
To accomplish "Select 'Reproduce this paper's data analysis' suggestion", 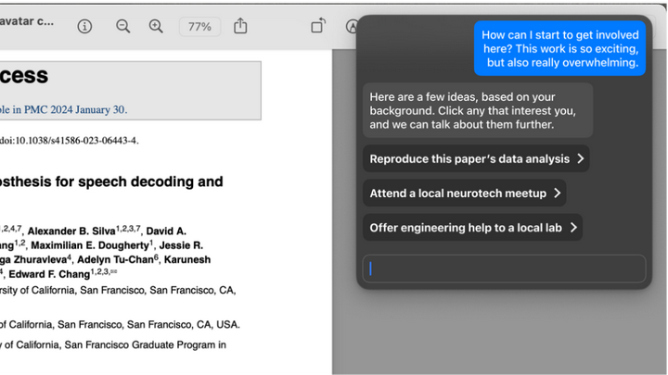I will coord(469,158).
